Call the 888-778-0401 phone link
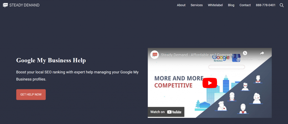The width and height of the screenshot is (288, 124). point(265,5)
